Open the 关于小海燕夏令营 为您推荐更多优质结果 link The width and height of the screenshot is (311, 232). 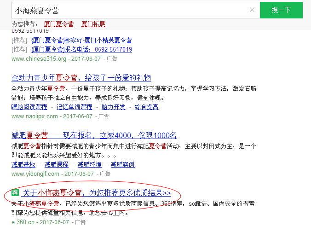coord(97,193)
